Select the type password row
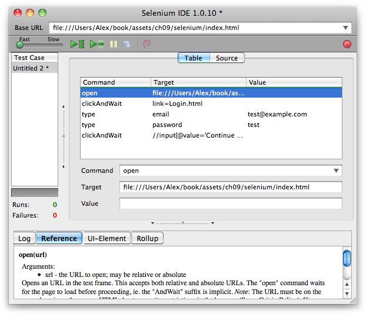366x314 pixels. coord(211,125)
